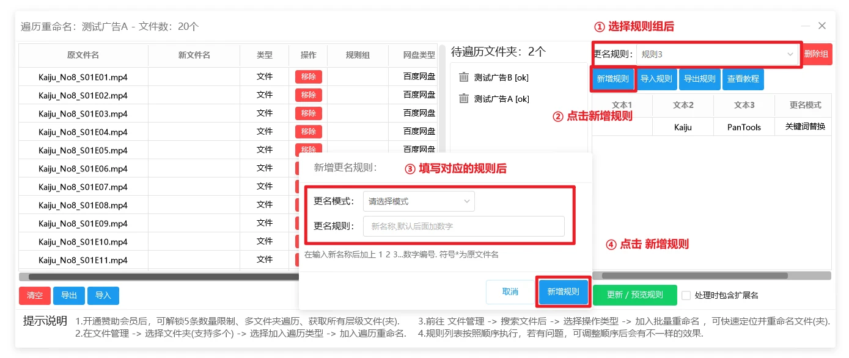The height and width of the screenshot is (358, 849).
Task: Cancel the new rule dialog with 取消
Action: 510,292
